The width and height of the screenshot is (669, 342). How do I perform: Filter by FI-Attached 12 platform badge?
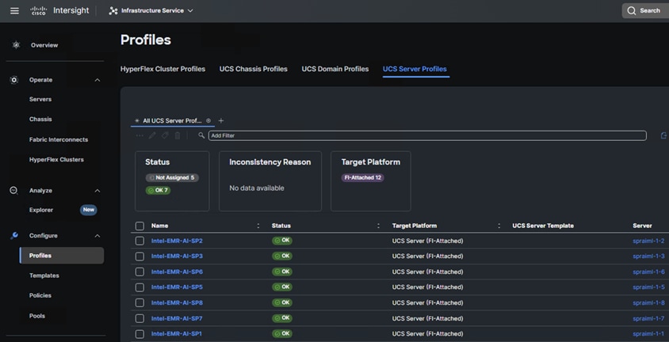click(363, 177)
